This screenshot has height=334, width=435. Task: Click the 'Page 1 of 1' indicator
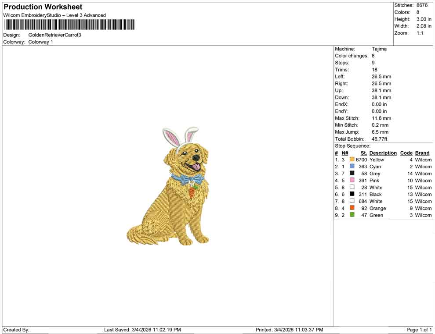pos(419,330)
